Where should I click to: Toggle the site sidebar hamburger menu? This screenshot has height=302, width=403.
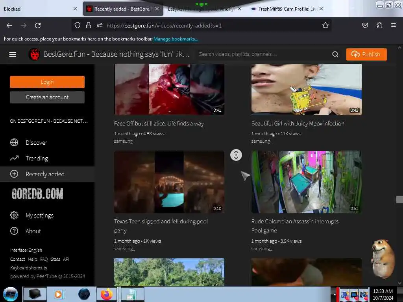pos(13,54)
